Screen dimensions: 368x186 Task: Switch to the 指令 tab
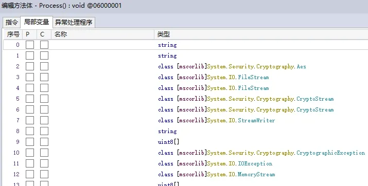(x=11, y=23)
